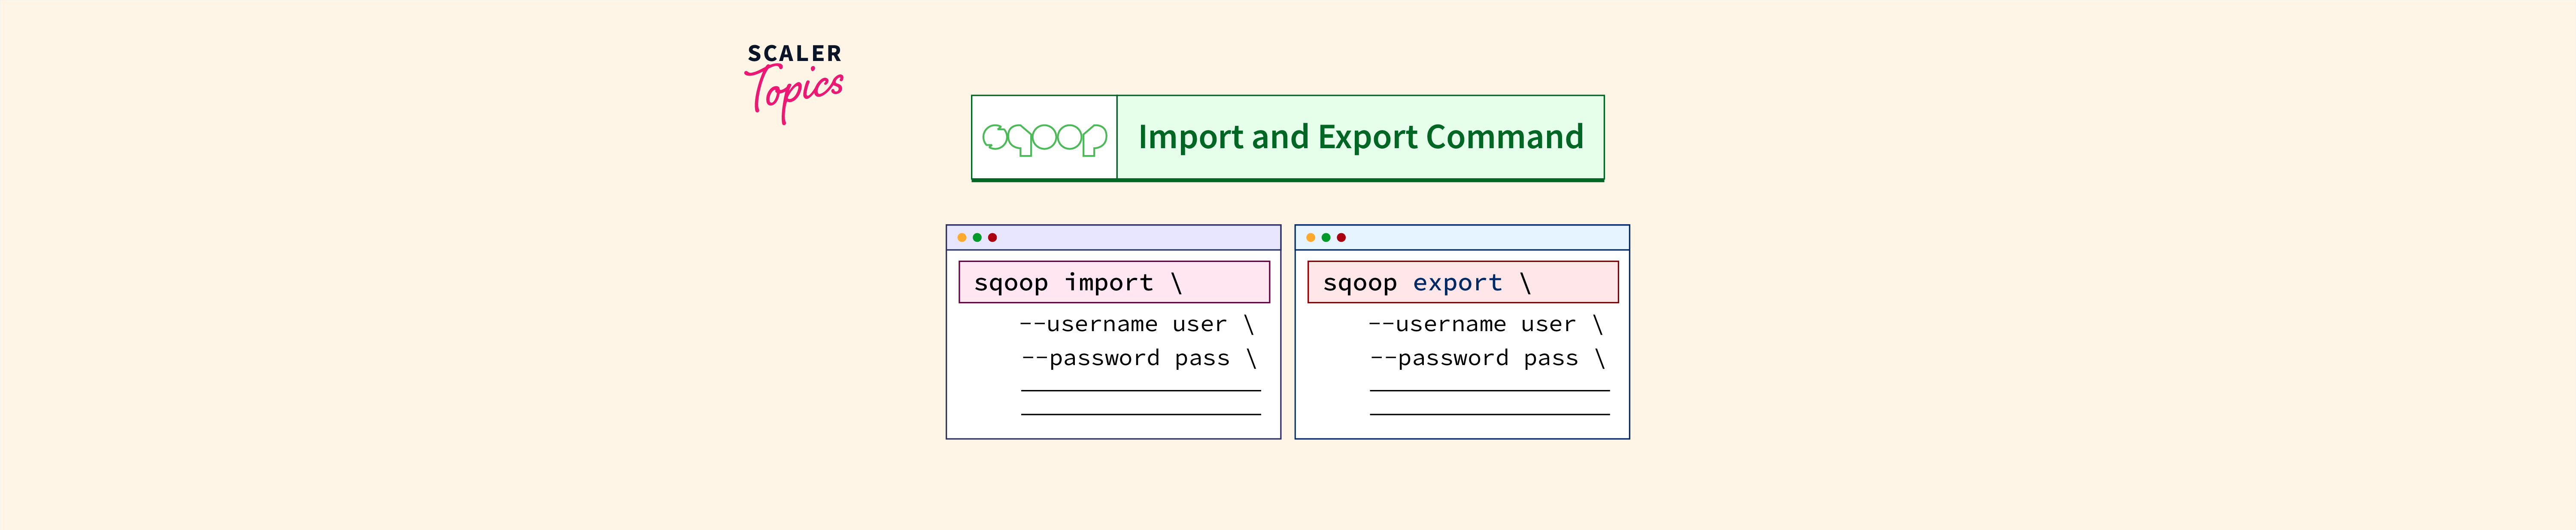Click the word "export" highlighted in blue
Screen dimensions: 2576x530
pyautogui.click(x=1457, y=284)
